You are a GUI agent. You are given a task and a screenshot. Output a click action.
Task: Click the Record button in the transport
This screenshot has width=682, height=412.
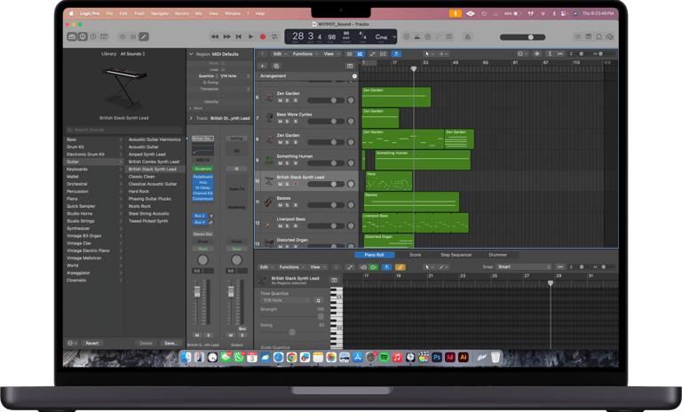(263, 36)
